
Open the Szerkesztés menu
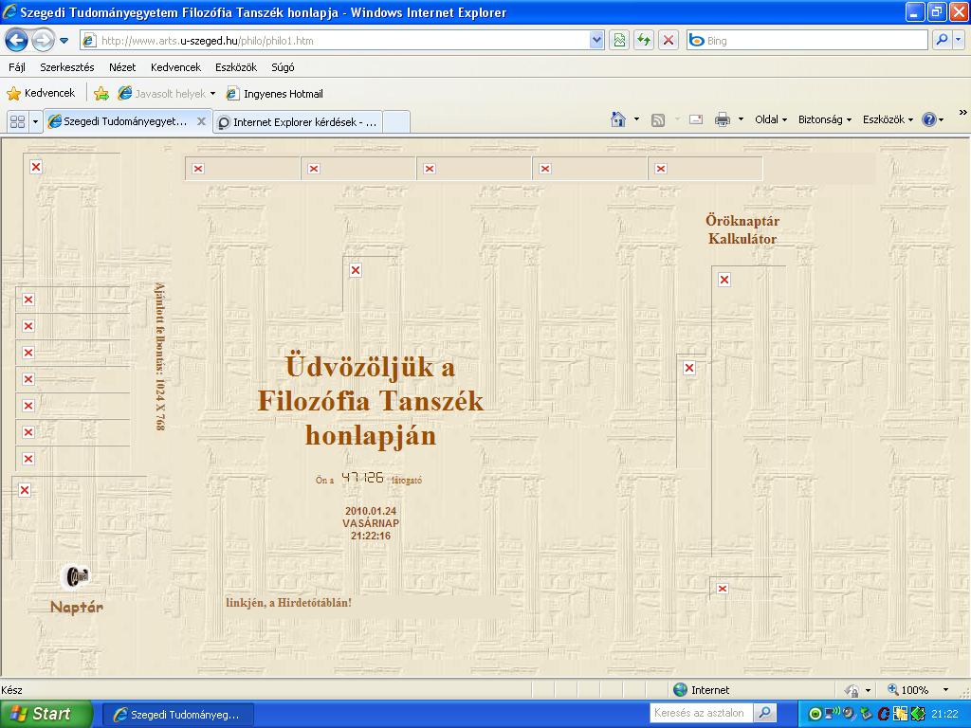67,67
